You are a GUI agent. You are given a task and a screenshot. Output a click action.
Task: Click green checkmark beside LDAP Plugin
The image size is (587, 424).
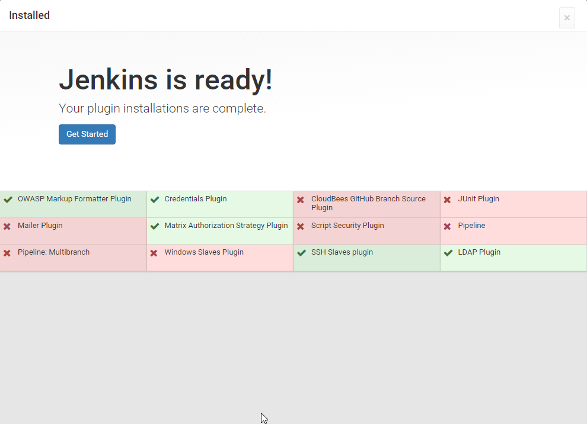(448, 253)
